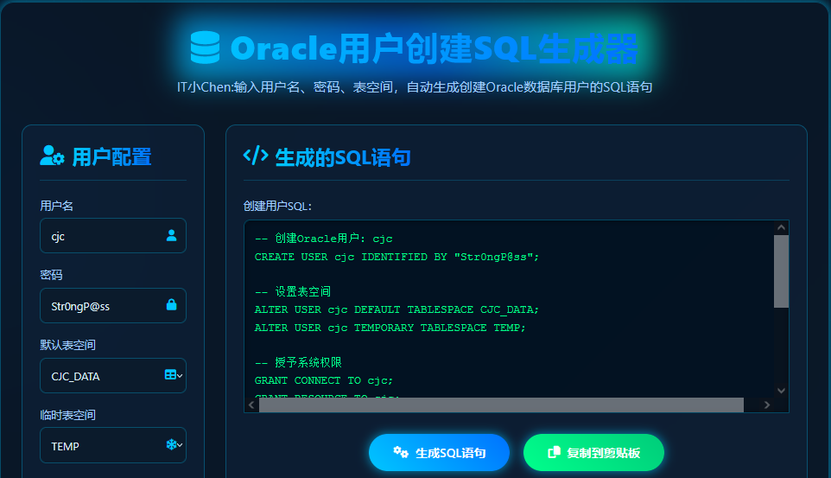This screenshot has height=478, width=831.
Task: Click the copy icon on the 复制到剪贴板 button
Action: coord(554,452)
